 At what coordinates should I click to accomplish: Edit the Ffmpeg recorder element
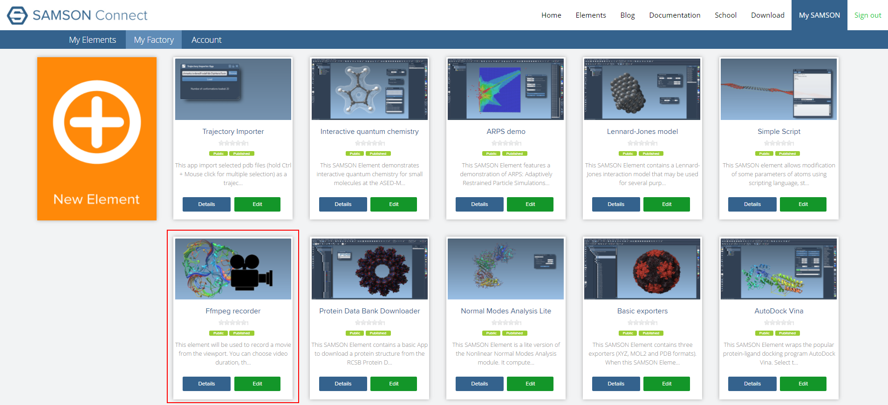pos(257,384)
